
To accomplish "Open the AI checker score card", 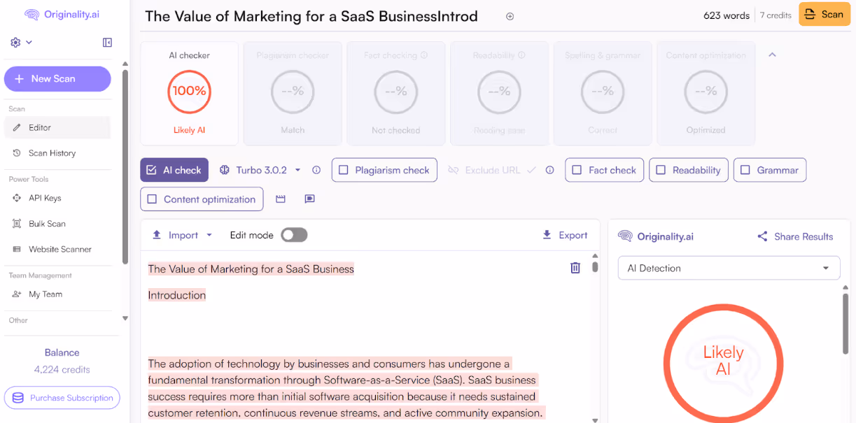I will click(x=190, y=93).
